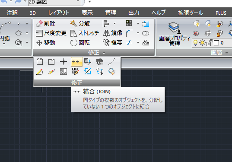232x162 pixels.
Task: Open the 管理 ribbon tab
Action: 111,13
